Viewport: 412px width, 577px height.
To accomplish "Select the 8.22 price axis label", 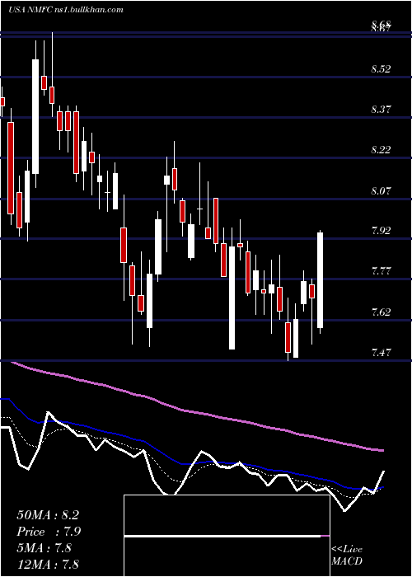I will click(x=381, y=150).
